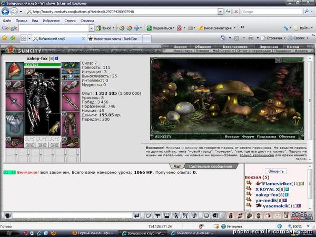The height and width of the screenshot is (237, 316).
Task: Select the Чат tab
Action: pyautogui.click(x=177, y=166)
